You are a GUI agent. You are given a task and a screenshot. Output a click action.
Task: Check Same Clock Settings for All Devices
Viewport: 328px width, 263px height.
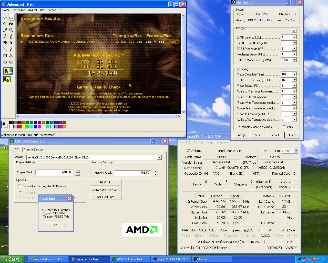pos(20,186)
